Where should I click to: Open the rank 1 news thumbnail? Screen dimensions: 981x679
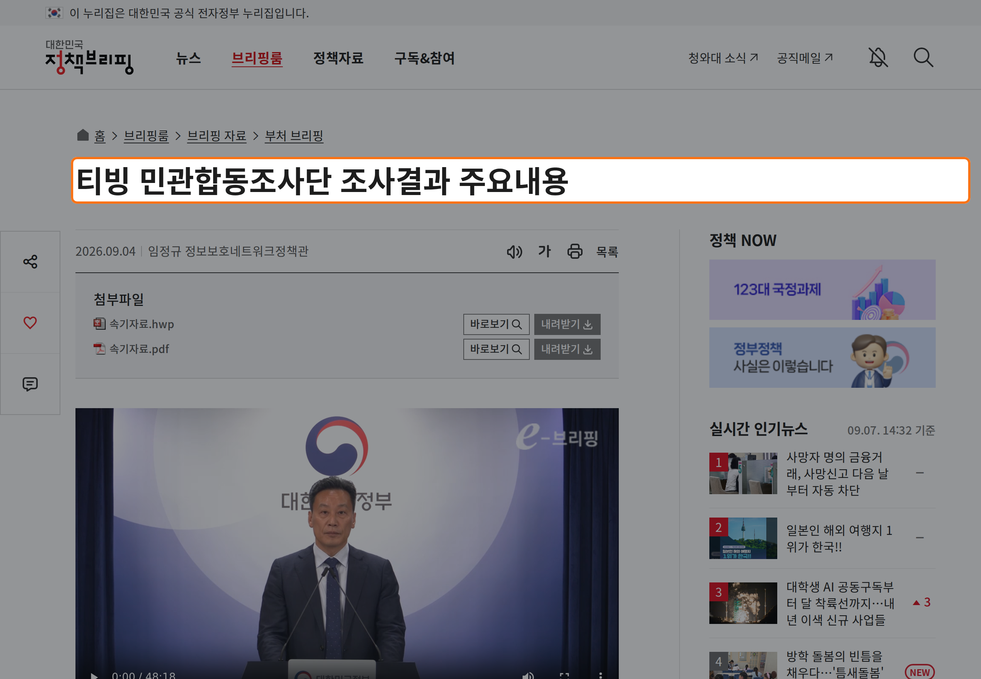(743, 473)
